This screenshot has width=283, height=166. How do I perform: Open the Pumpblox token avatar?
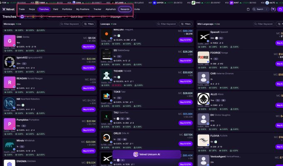pyautogui.click(x=10, y=124)
